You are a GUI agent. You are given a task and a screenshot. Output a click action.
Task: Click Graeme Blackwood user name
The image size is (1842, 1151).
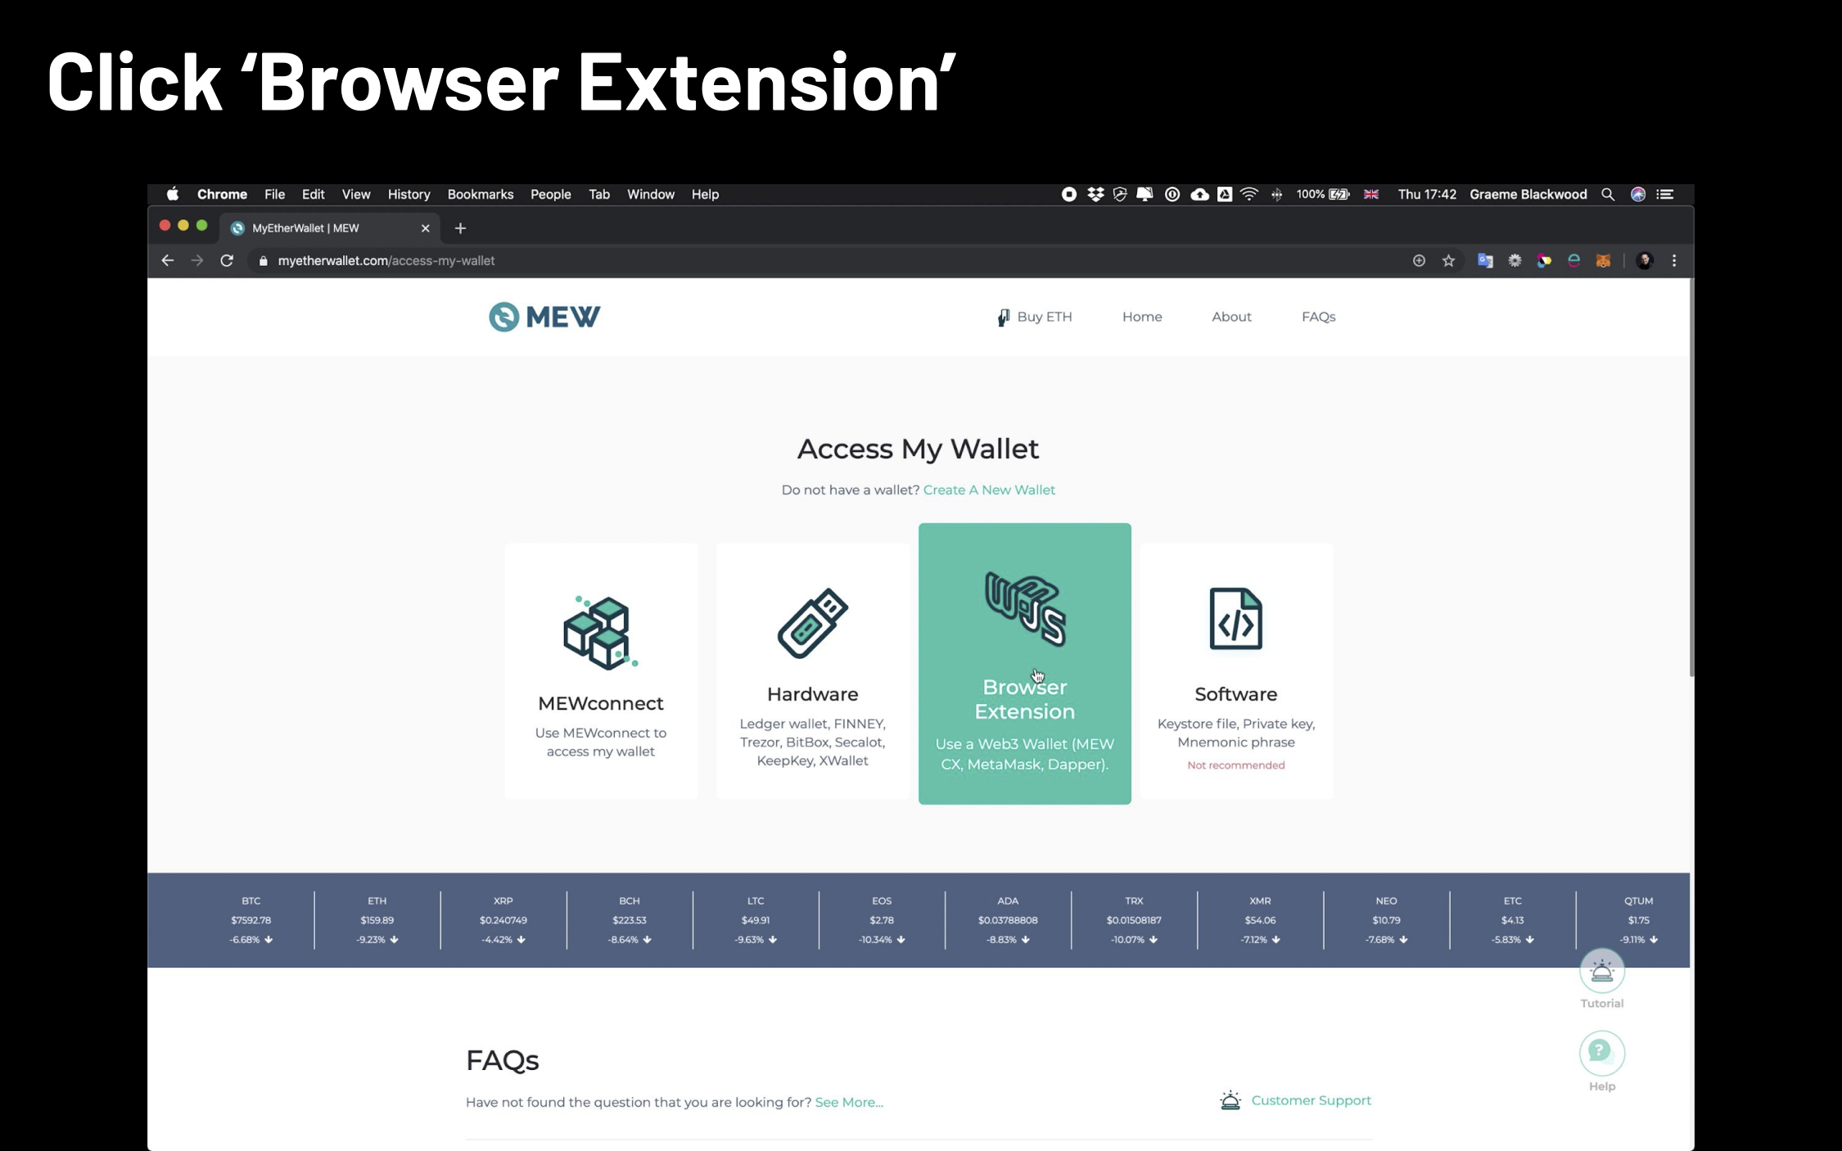click(1528, 194)
